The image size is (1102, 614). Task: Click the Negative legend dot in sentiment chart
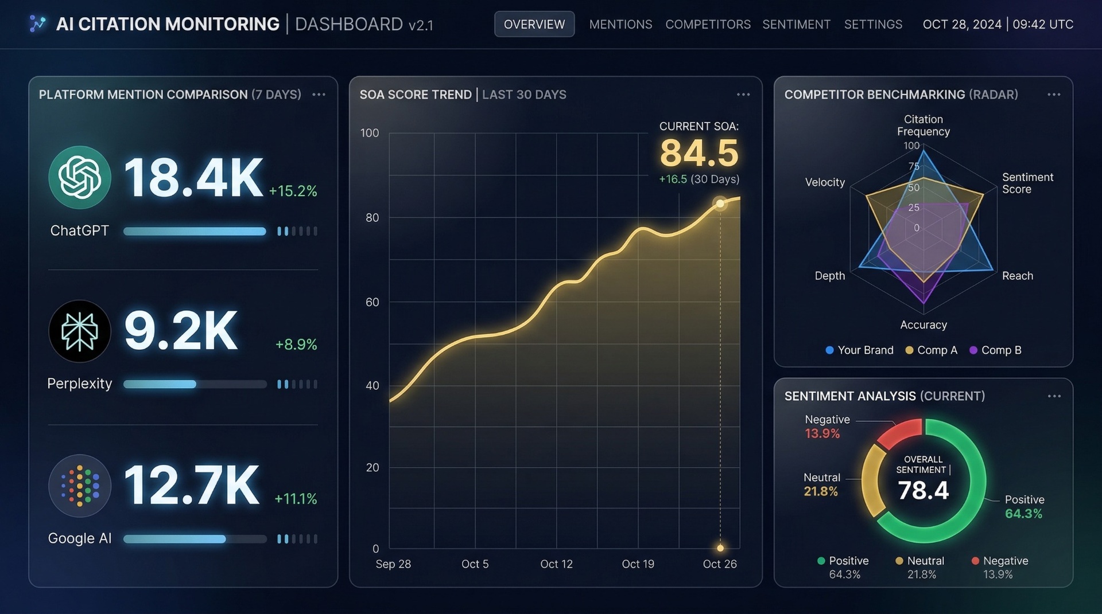pos(975,561)
